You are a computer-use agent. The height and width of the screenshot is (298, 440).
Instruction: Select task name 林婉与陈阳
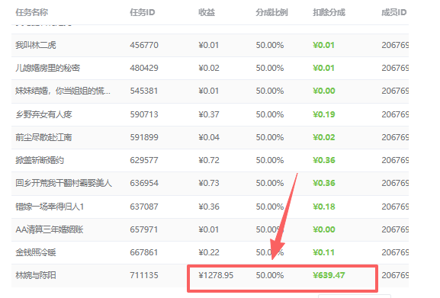pyautogui.click(x=36, y=275)
